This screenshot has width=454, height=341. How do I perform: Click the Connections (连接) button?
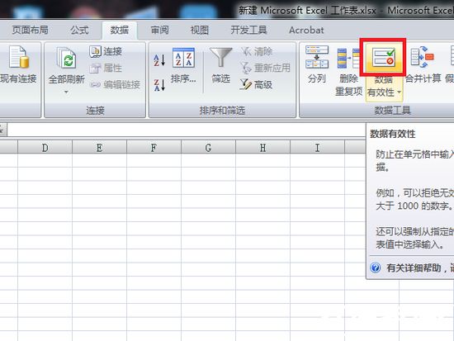tap(106, 51)
